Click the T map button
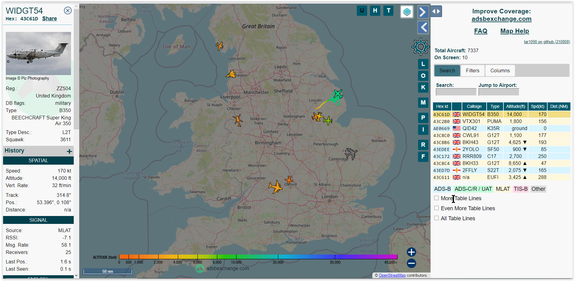Screen dimensions: 575x281 point(389,11)
